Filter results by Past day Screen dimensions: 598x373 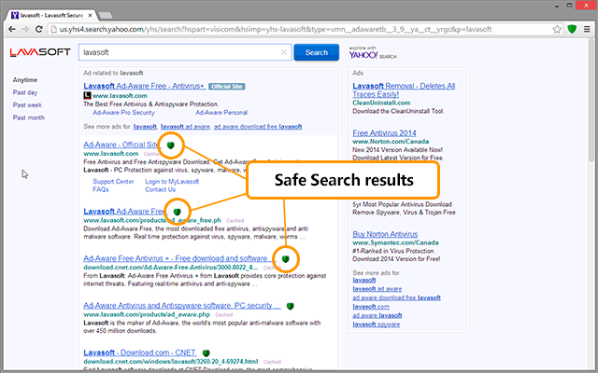coord(25,92)
